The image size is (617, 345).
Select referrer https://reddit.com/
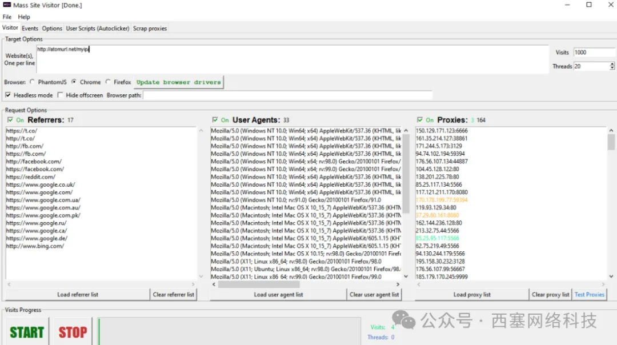(x=31, y=177)
